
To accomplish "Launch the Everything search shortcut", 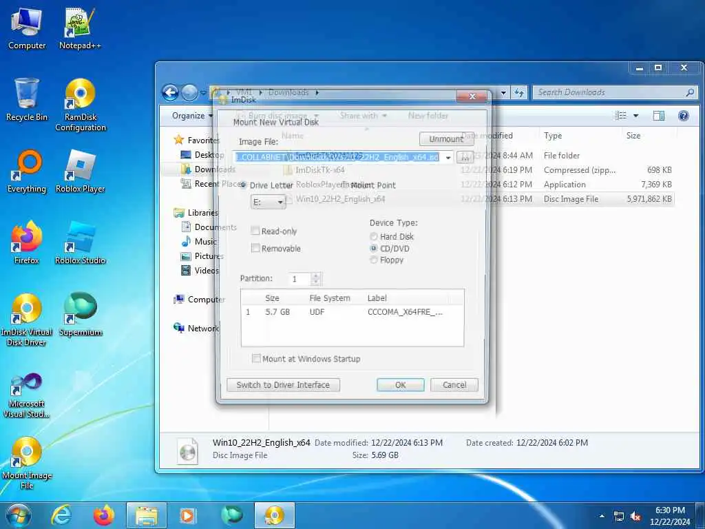I will [27, 172].
